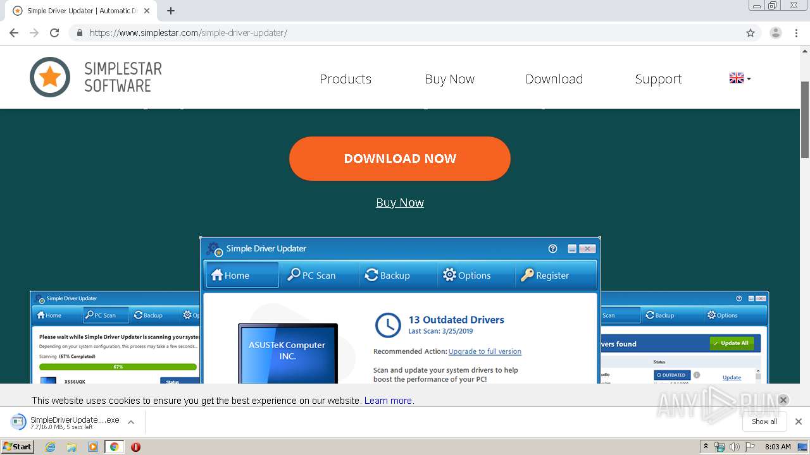Select Options tab in right window

point(722,315)
